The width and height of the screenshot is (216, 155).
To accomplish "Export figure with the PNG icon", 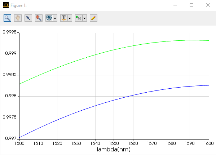I will [49, 18].
